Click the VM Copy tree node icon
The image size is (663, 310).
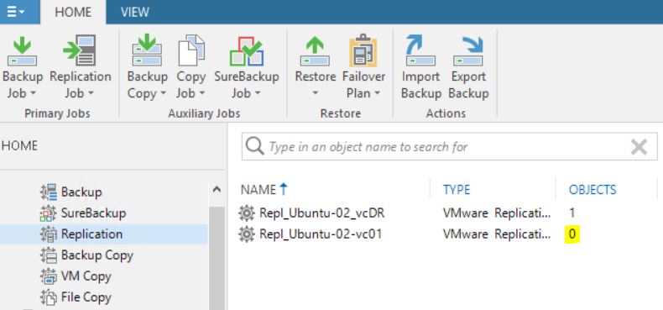coord(48,276)
